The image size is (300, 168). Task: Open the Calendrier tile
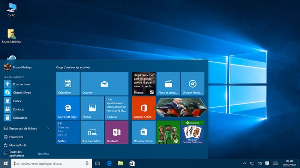coord(67,84)
